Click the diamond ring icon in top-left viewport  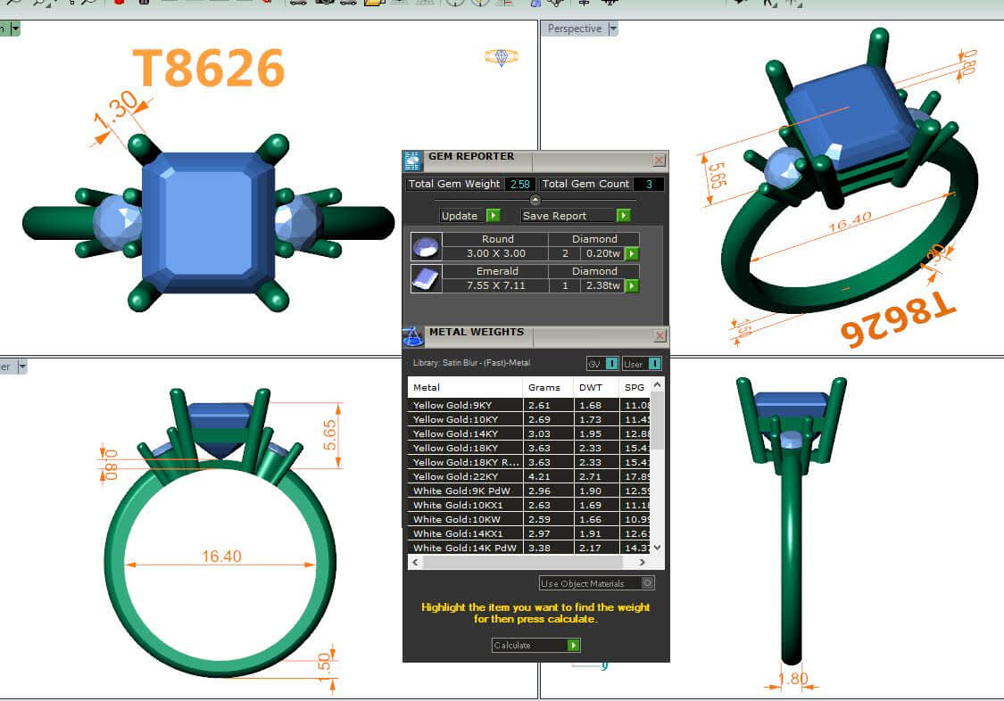pyautogui.click(x=502, y=57)
